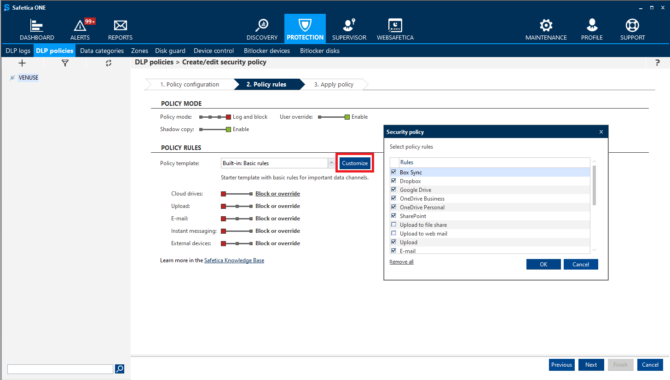Click Cancel at bottom of wizard
Image resolution: width=670 pixels, height=380 pixels.
pos(650,365)
